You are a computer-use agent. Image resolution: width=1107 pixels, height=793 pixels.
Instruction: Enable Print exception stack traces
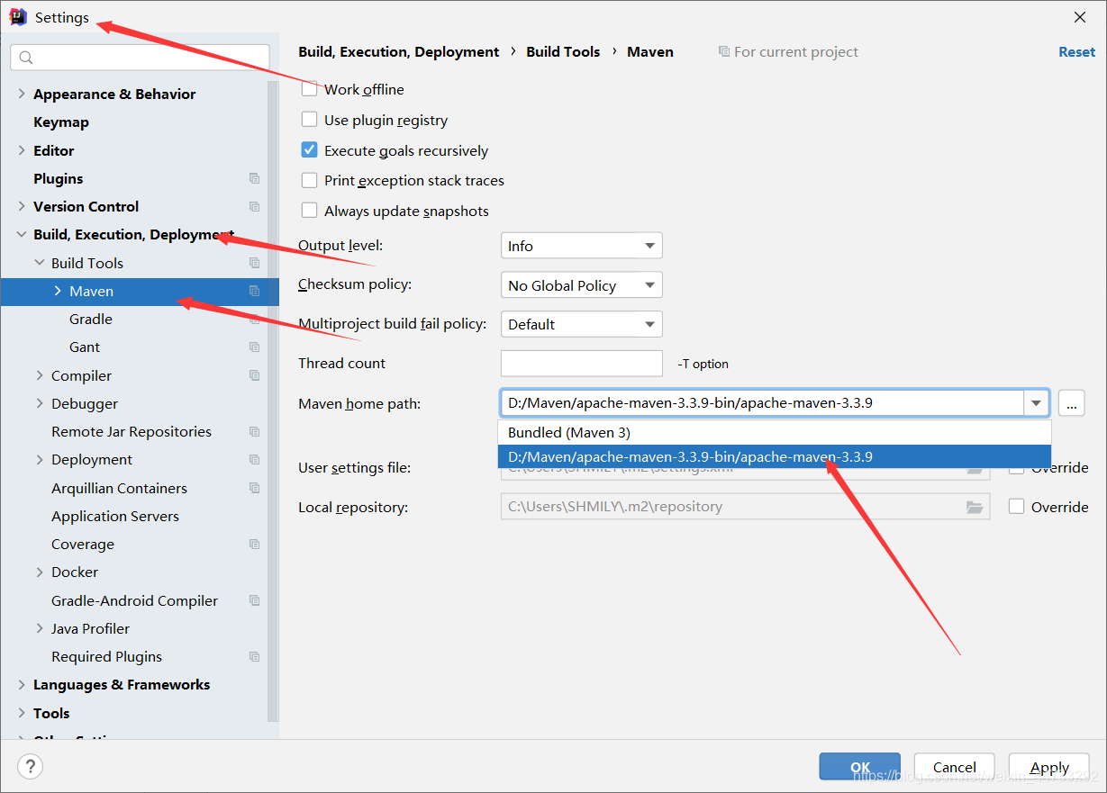coord(309,180)
